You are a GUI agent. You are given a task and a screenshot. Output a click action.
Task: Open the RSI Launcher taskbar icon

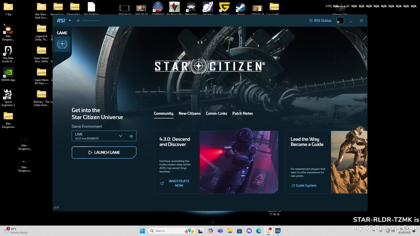tap(278, 231)
